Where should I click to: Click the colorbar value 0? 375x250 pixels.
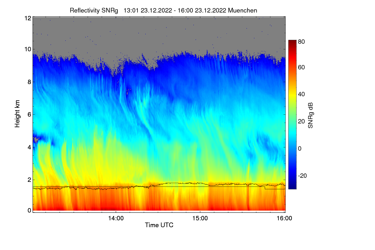click(x=300, y=148)
